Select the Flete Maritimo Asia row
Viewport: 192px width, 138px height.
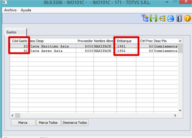click(94, 46)
